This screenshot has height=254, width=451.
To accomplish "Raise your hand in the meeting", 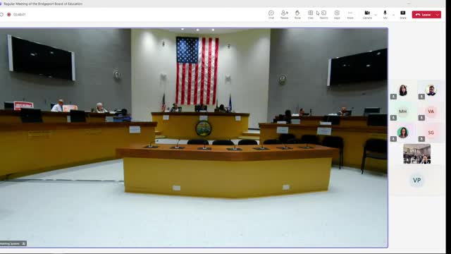I will [x=297, y=15].
